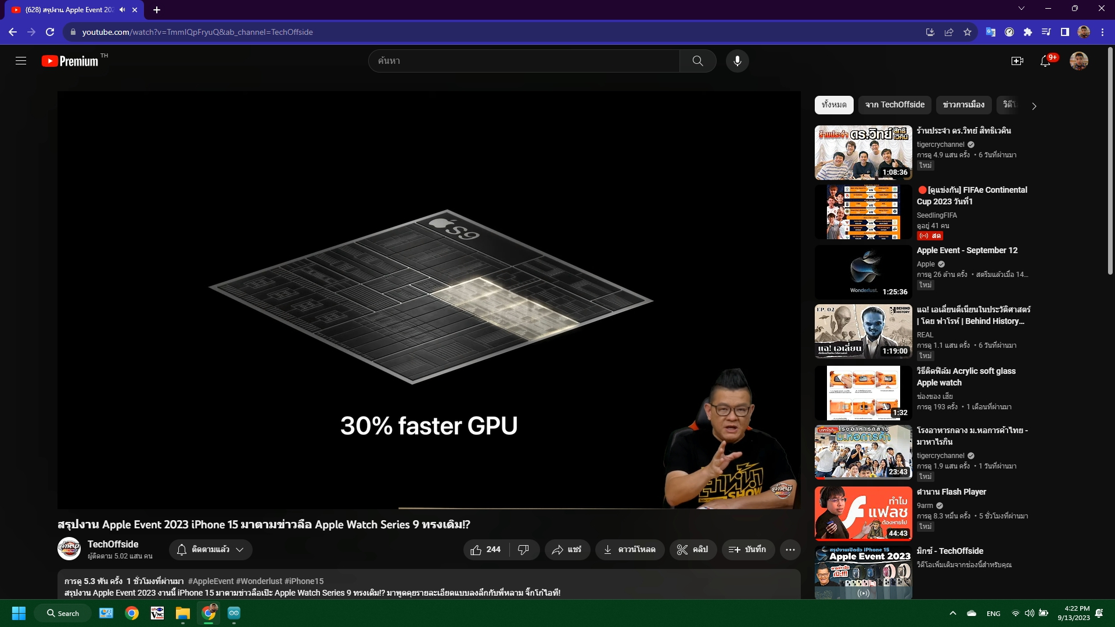The image size is (1115, 627).
Task: Open Google Translate extension icon
Action: coord(991,32)
